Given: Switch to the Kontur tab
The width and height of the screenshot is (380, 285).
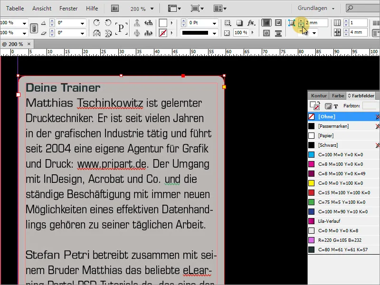Looking at the screenshot, I should [319, 96].
